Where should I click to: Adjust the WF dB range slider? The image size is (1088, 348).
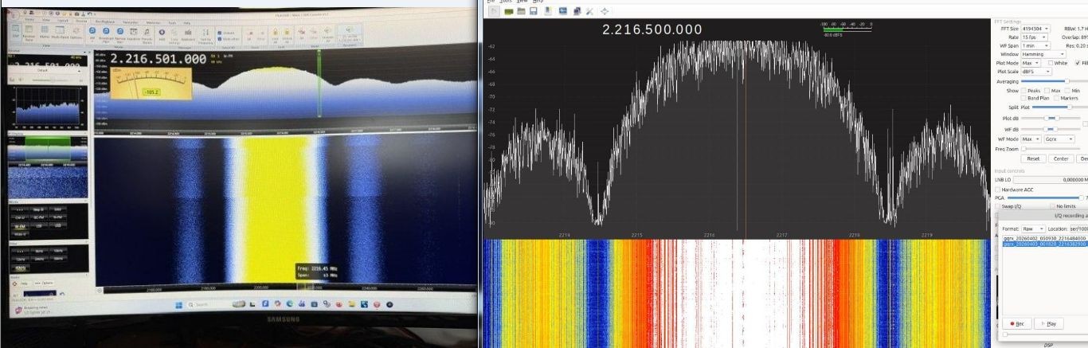1051,128
